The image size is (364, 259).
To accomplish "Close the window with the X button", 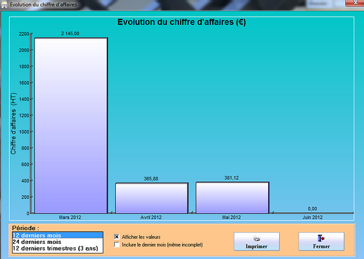I will coord(355,3).
